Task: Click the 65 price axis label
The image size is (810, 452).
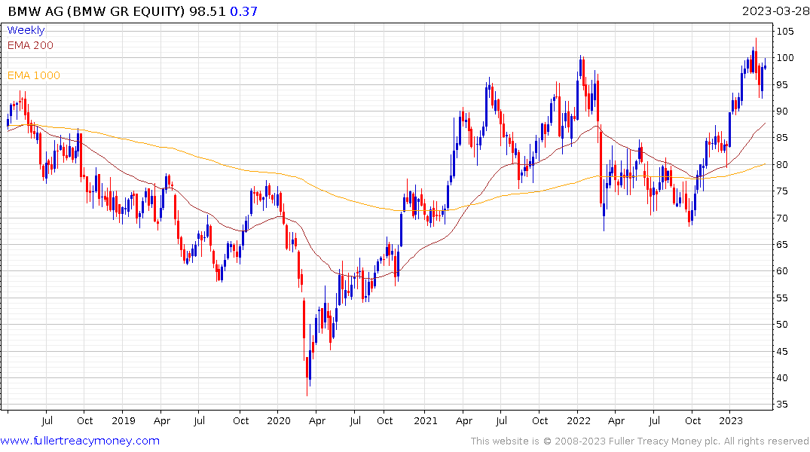Action: pos(782,244)
